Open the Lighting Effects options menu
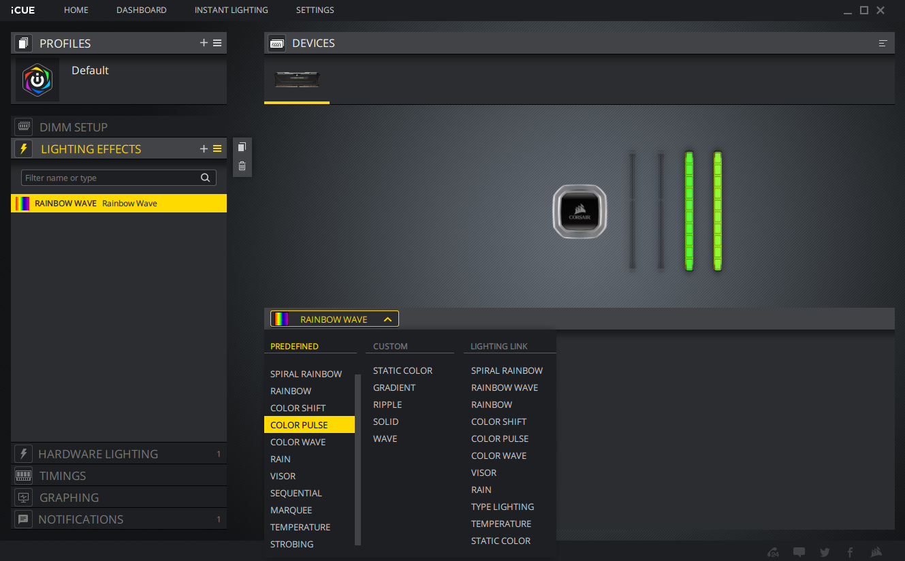This screenshot has height=561, width=905. point(217,149)
